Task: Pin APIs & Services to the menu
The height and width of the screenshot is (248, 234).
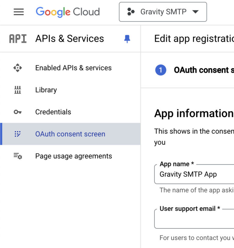Action: pyautogui.click(x=127, y=38)
